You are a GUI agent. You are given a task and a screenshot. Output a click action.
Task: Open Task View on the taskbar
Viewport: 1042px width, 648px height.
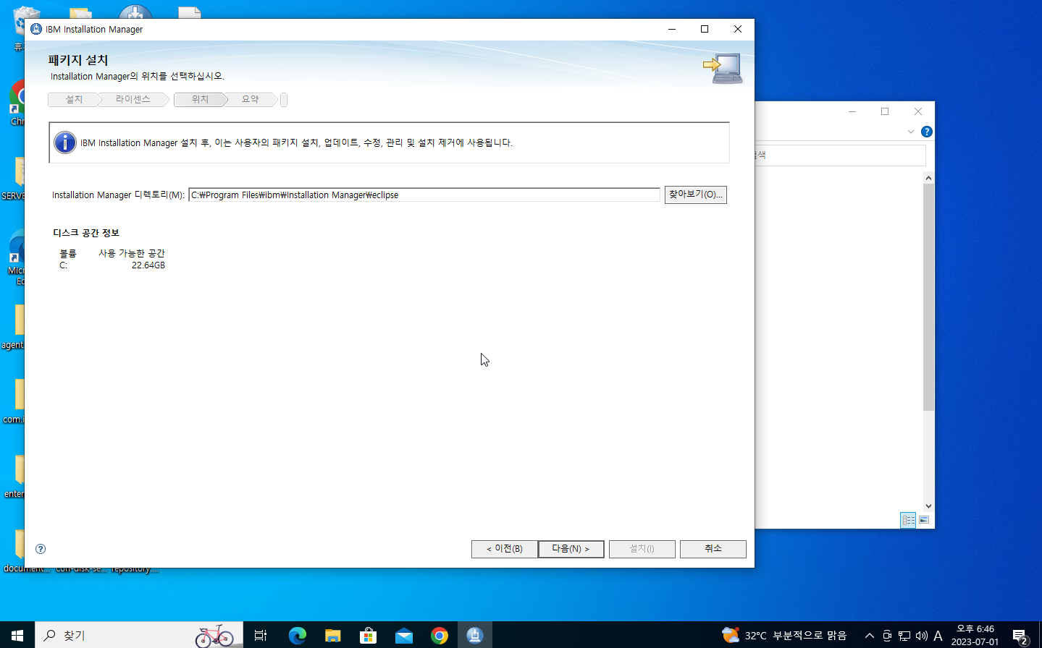click(261, 635)
